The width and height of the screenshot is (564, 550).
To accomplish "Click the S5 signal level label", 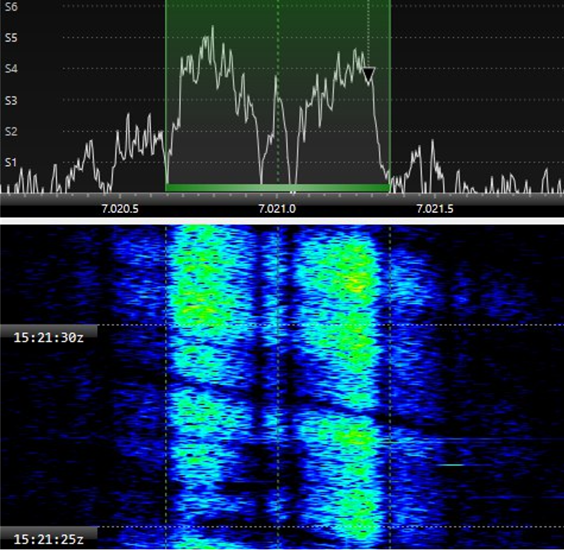I will point(11,38).
